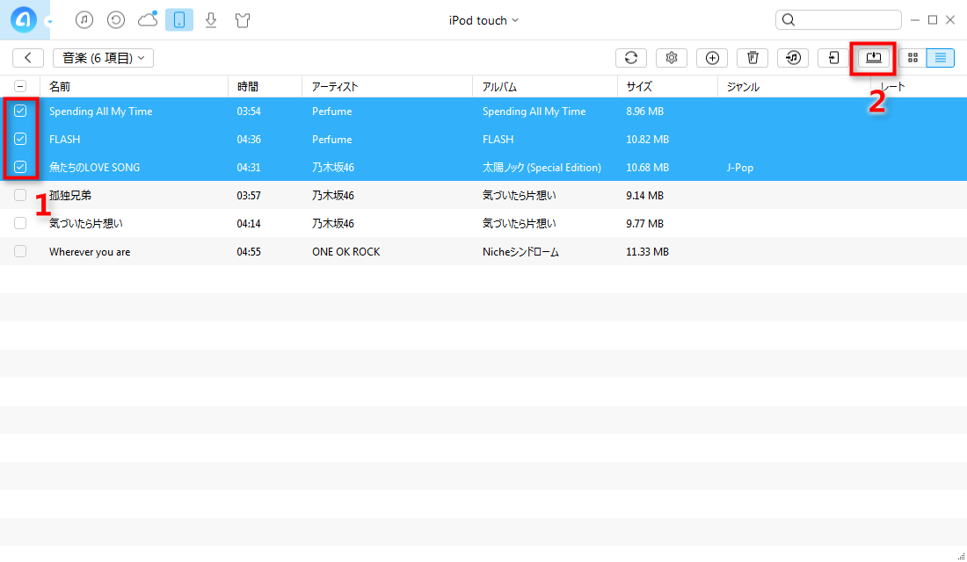Transfer selected songs to another device
The image size is (967, 562).
pyautogui.click(x=833, y=58)
